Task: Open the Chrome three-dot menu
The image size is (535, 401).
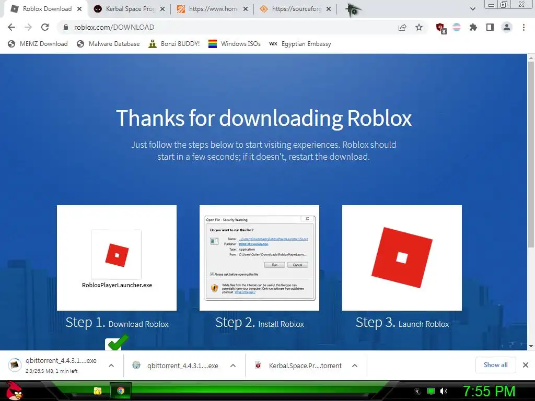Action: click(524, 27)
